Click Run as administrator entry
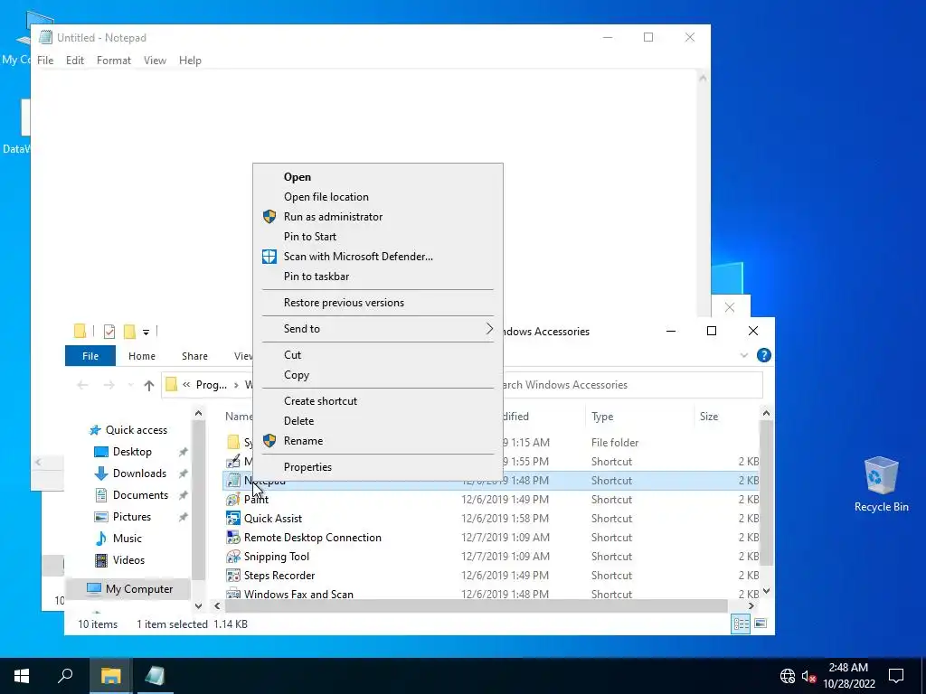Image resolution: width=926 pixels, height=694 pixels. pos(333,217)
